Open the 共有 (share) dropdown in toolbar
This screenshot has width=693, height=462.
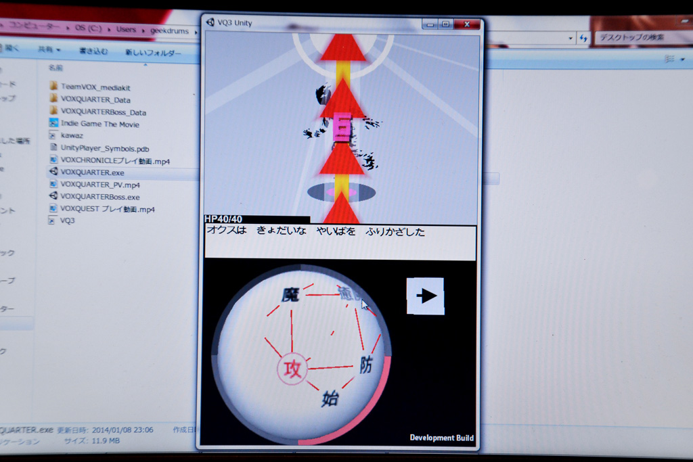[x=49, y=49]
